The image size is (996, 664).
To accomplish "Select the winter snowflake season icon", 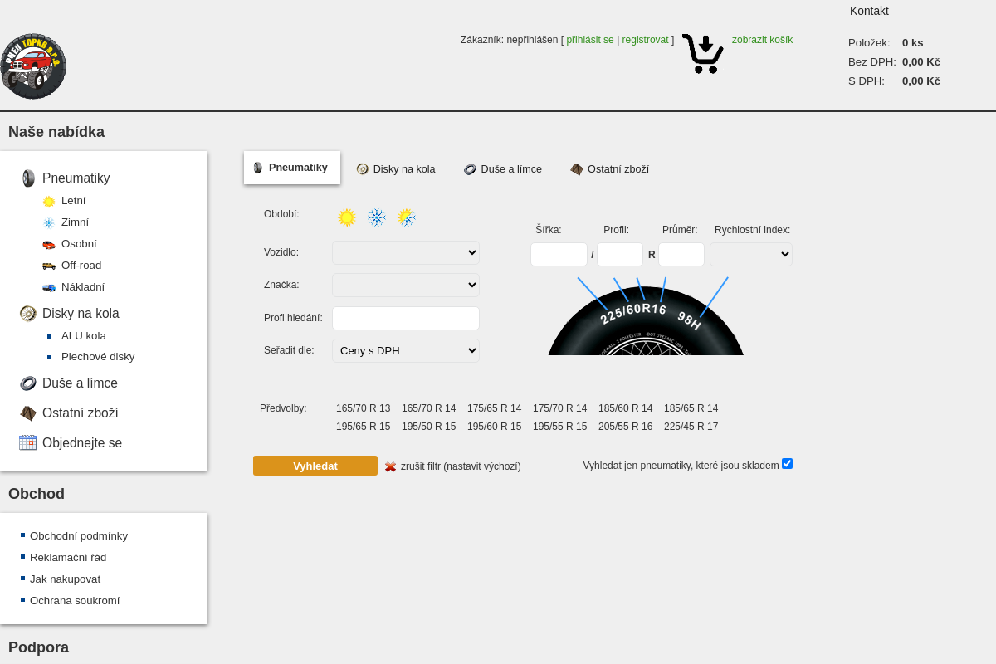I will coord(377,217).
